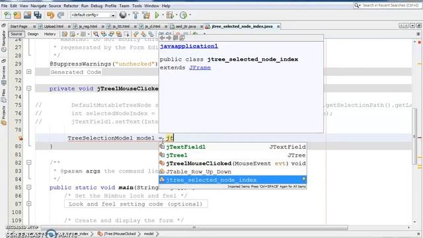Collapse the javadoc fold on line 82
The height and width of the screenshot is (238, 423).
tap(29, 163)
